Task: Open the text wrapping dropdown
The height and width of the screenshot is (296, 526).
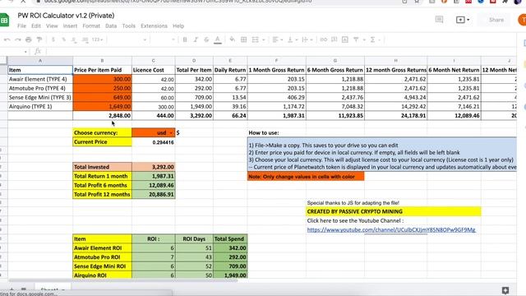Action: 307,39
